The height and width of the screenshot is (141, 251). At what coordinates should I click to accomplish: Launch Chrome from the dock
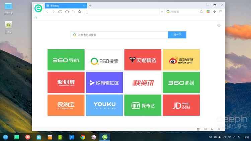tap(83, 137)
